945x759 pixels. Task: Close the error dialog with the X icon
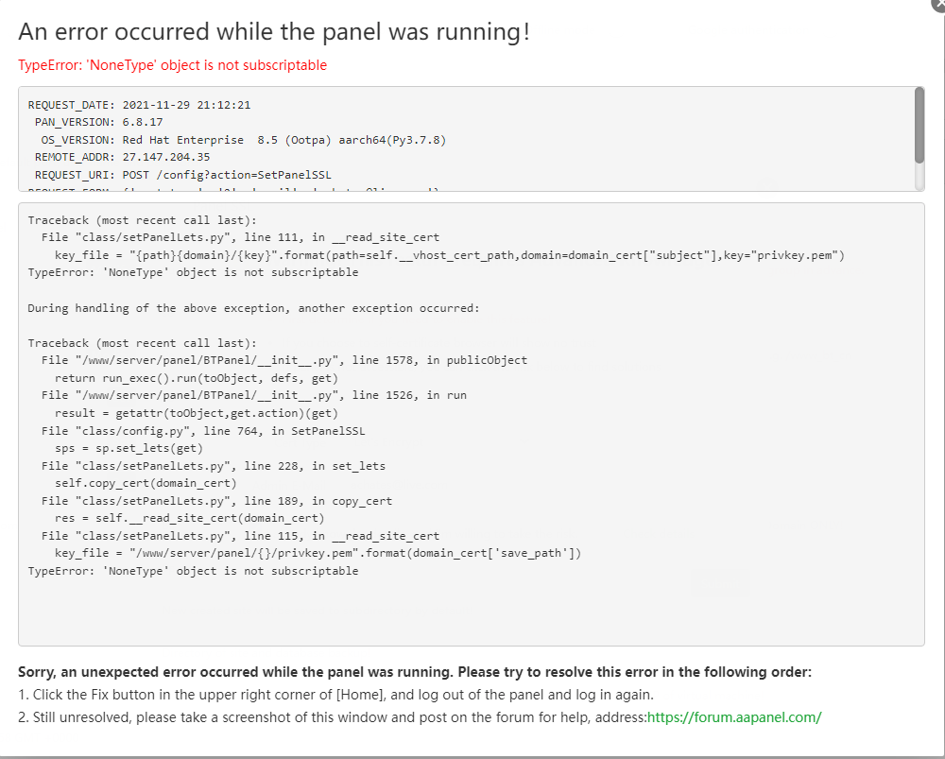pyautogui.click(x=936, y=4)
